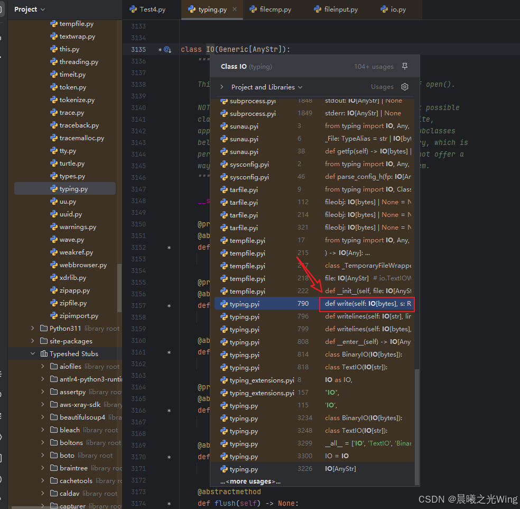The width and height of the screenshot is (520, 509).
Task: Expand the beautifulsoup4 library folder
Action: [x=42, y=417]
